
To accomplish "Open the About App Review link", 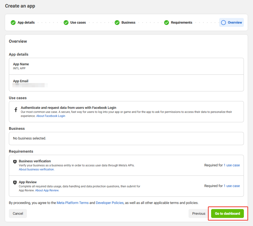I will pos(47,190).
